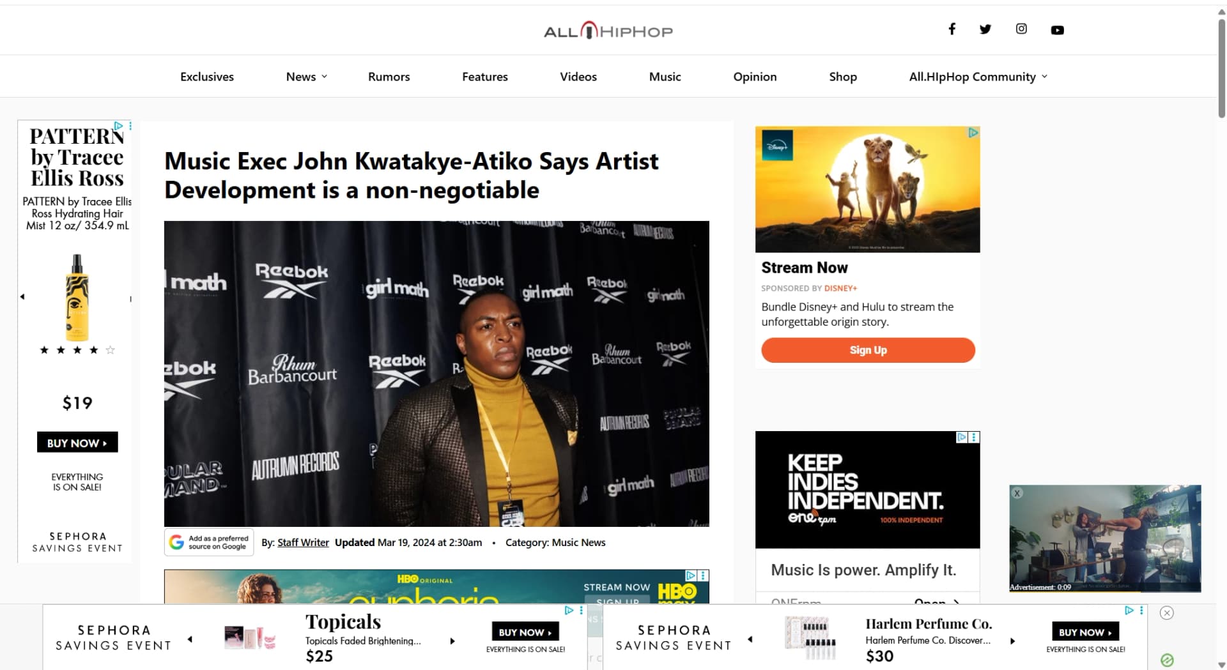Screen dimensions: 1227x670
Task: Expand the All.HipHop Community dropdown
Action: click(978, 77)
